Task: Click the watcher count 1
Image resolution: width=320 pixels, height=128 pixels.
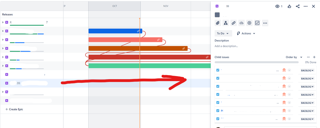Action: coord(282,6)
